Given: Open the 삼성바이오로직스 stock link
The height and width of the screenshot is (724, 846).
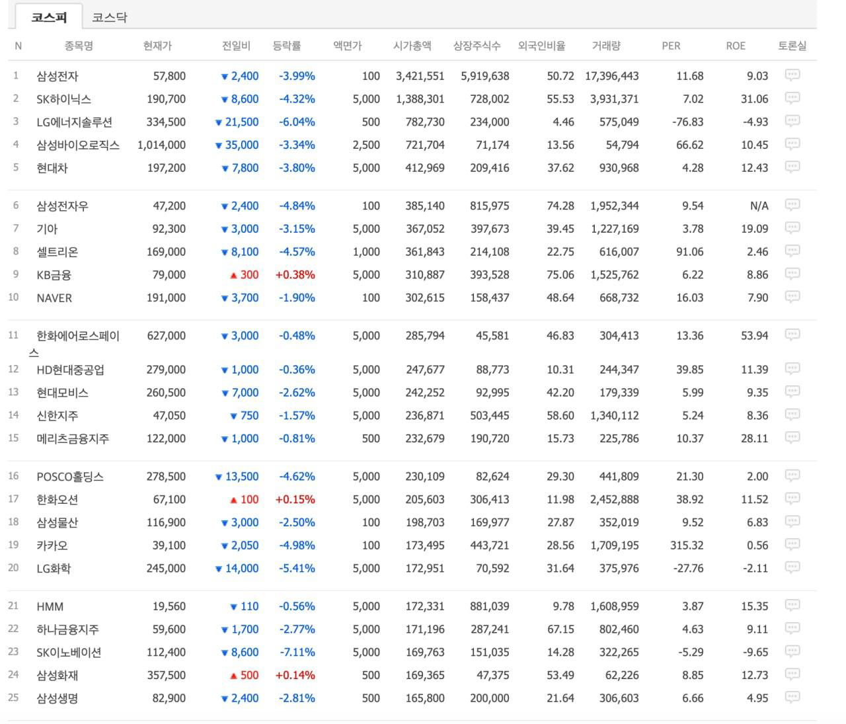Looking at the screenshot, I should 78,145.
